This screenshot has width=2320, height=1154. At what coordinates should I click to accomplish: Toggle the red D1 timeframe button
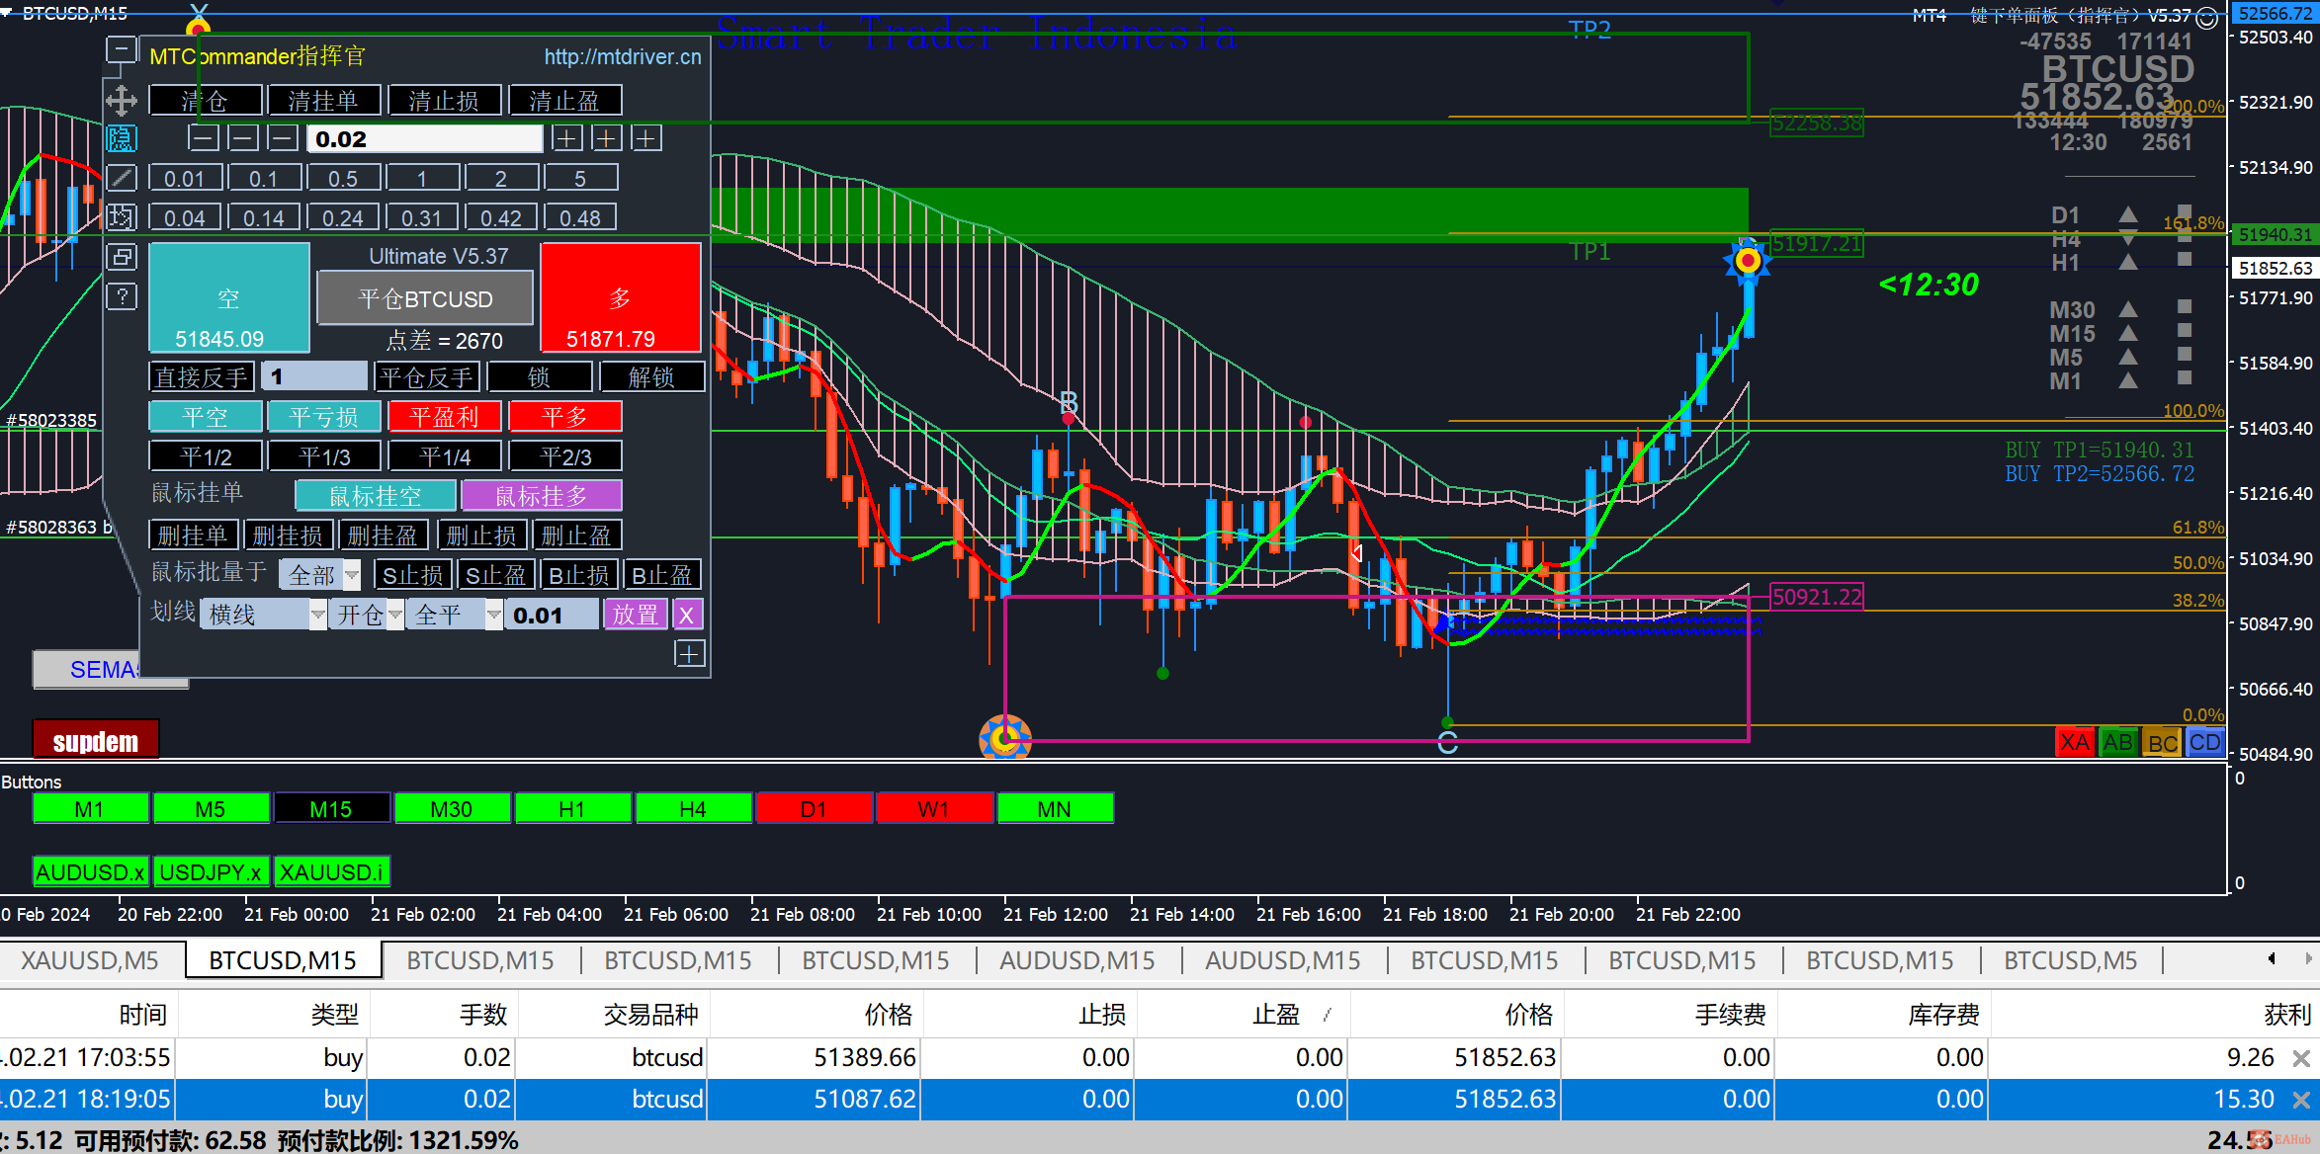tap(814, 809)
